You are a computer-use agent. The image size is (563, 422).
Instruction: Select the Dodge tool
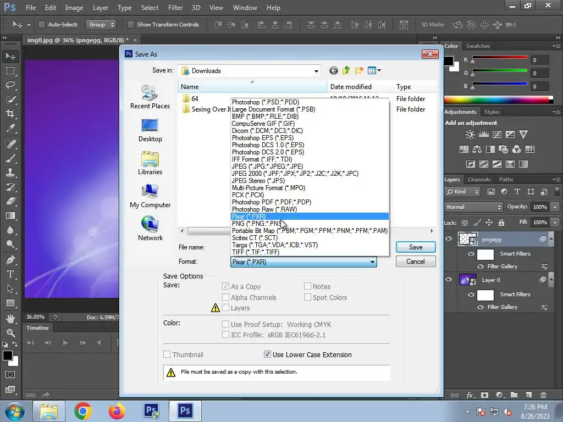click(10, 245)
